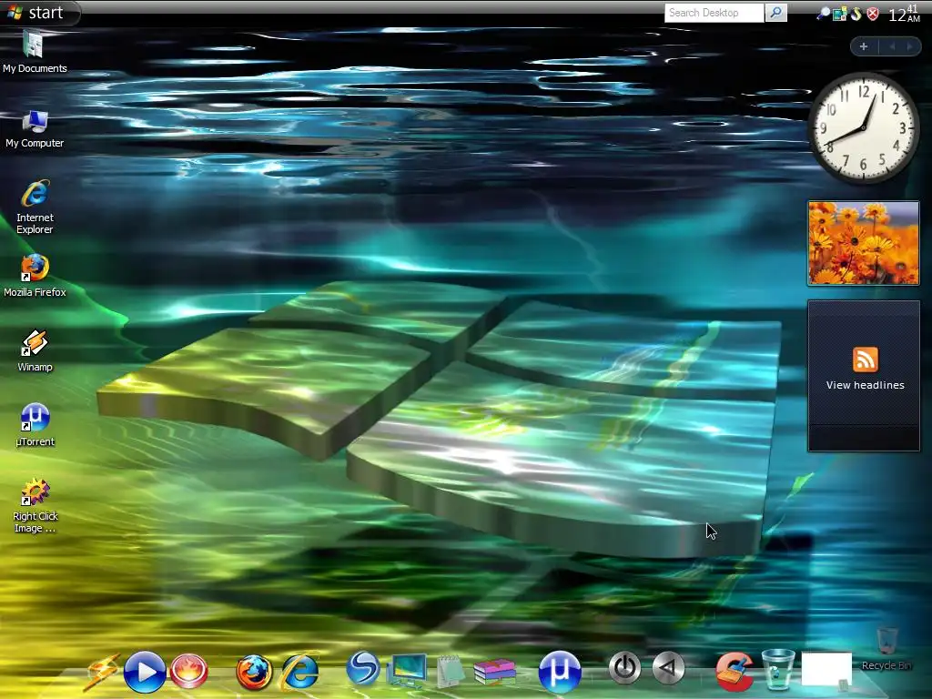
Task: Click the power button dock icon
Action: coord(624,668)
